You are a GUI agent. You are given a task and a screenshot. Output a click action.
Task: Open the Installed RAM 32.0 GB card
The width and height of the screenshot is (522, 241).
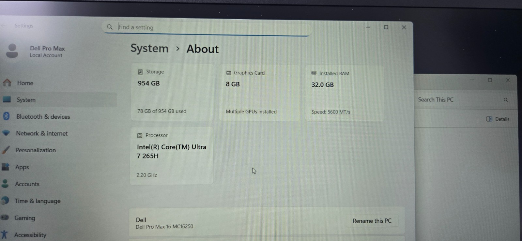(x=345, y=94)
